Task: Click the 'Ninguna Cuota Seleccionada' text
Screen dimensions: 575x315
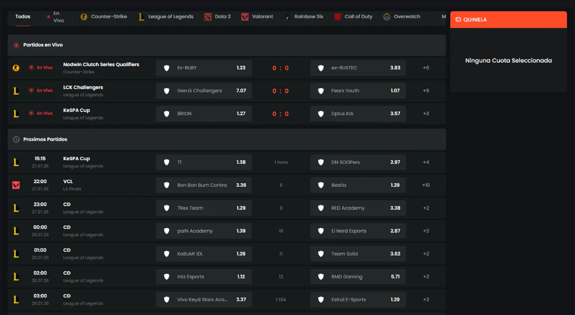Action: tap(508, 60)
